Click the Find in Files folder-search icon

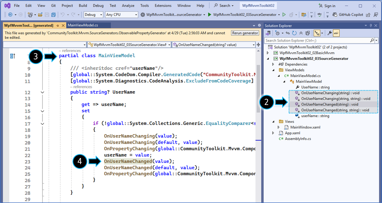304,15
